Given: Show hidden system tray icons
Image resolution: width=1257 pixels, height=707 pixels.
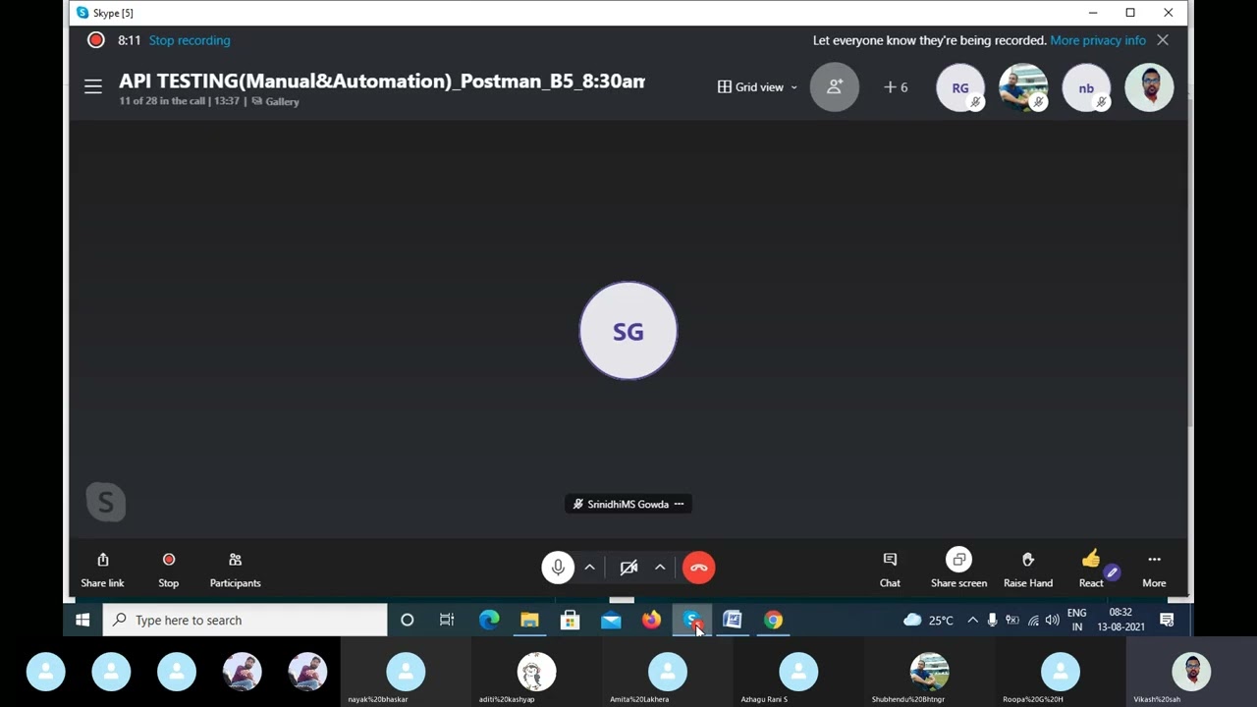Looking at the screenshot, I should [972, 620].
